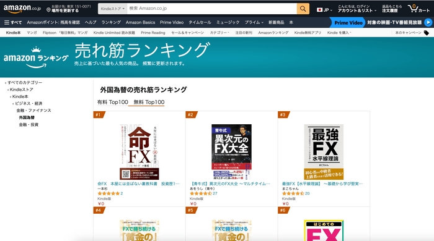The image size is (434, 241).
Task: Click the Amazon.co.jp logo
Action: coord(22,9)
